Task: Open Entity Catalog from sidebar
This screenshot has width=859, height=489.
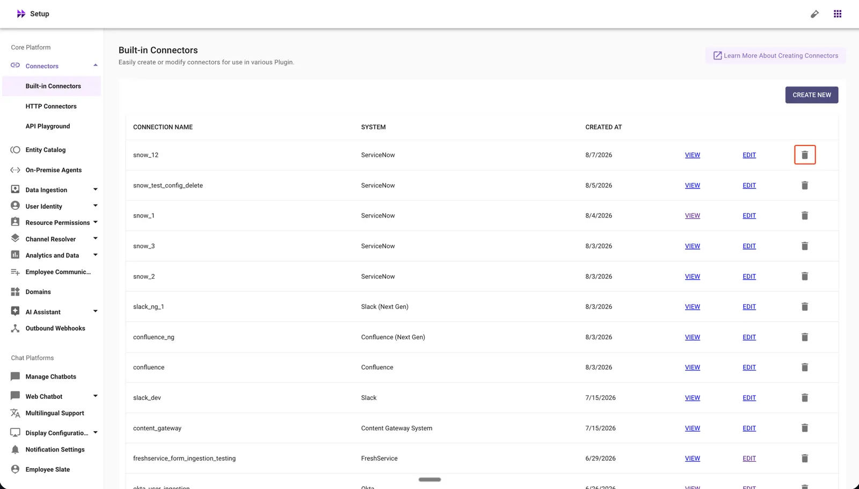Action: (45, 150)
